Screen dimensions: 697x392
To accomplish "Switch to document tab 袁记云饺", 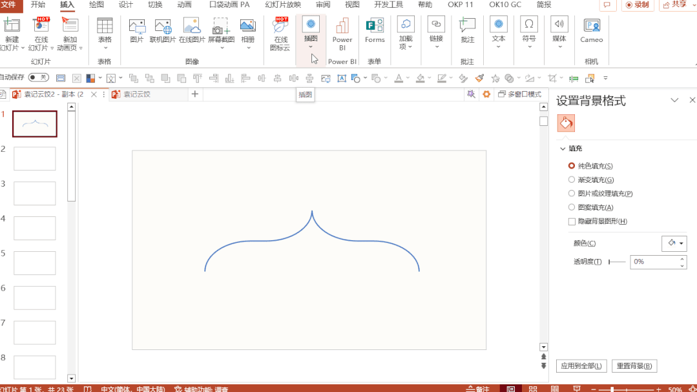I will [x=136, y=94].
